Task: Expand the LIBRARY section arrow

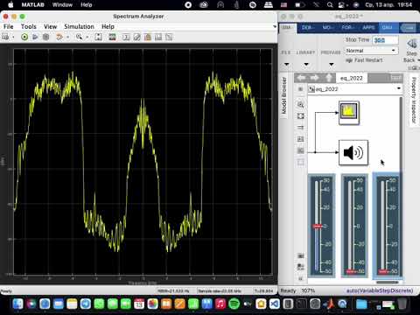Action: click(306, 64)
